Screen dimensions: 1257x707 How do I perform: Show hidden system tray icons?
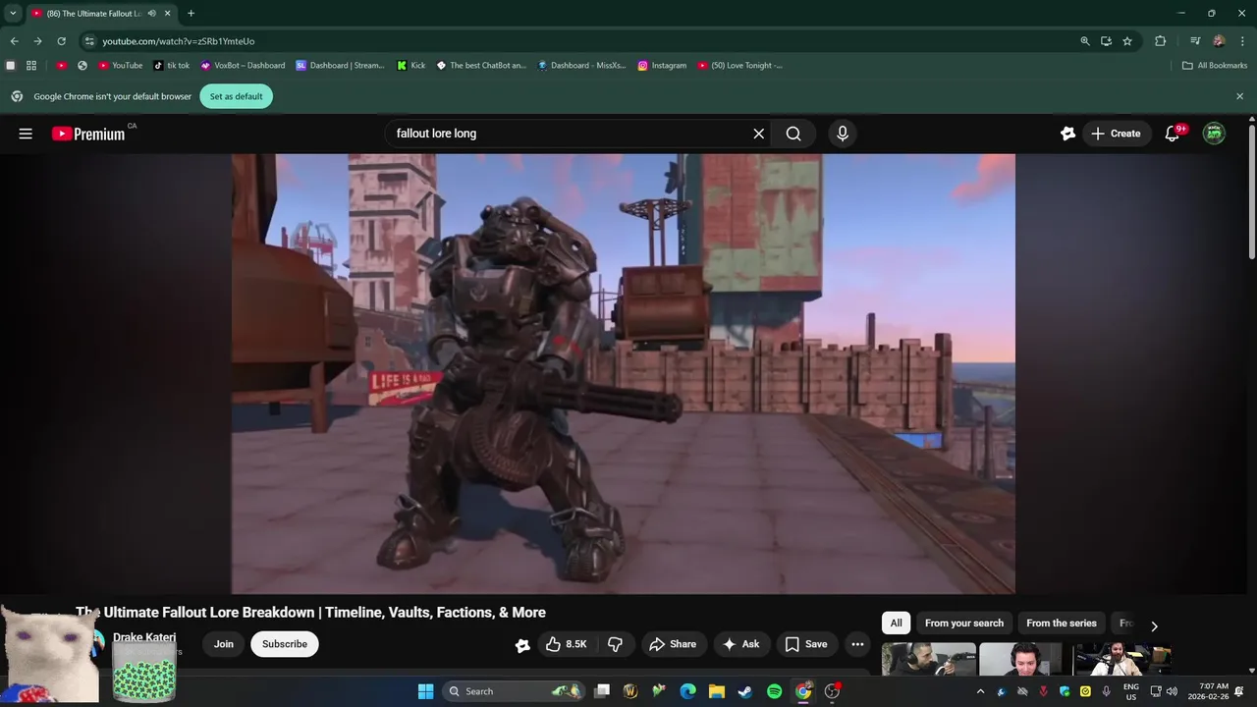pos(980,691)
